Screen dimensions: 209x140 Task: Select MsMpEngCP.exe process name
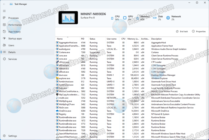(67, 104)
